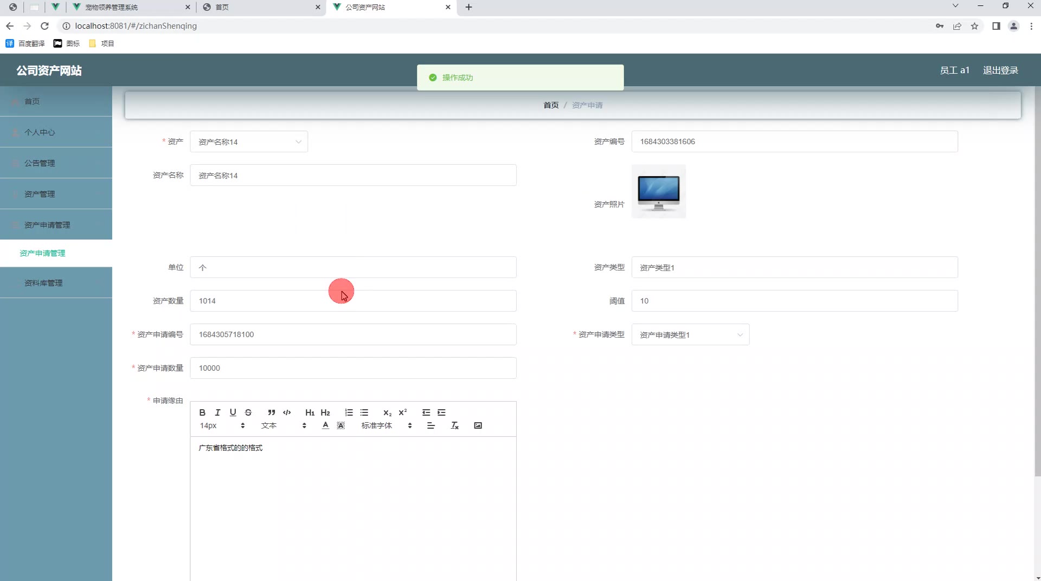Clear text formatting in the editor
This screenshot has height=581, width=1041.
[455, 425]
